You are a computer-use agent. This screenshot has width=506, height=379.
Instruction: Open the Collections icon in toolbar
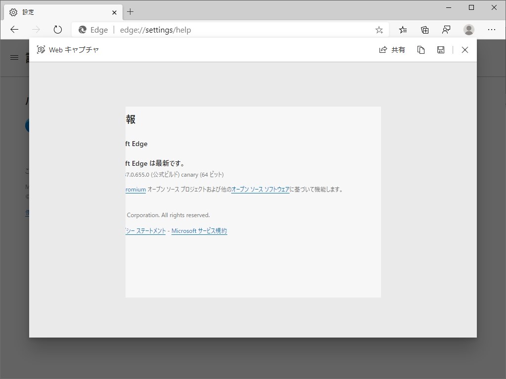tap(424, 30)
